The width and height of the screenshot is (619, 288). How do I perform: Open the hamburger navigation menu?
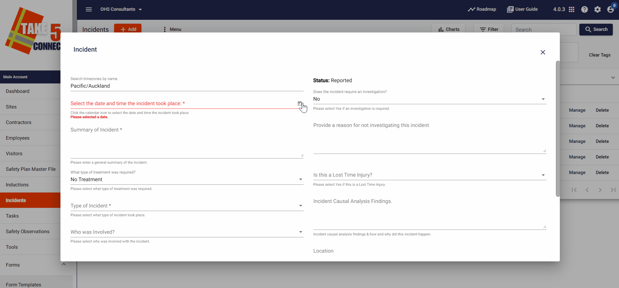tap(89, 9)
